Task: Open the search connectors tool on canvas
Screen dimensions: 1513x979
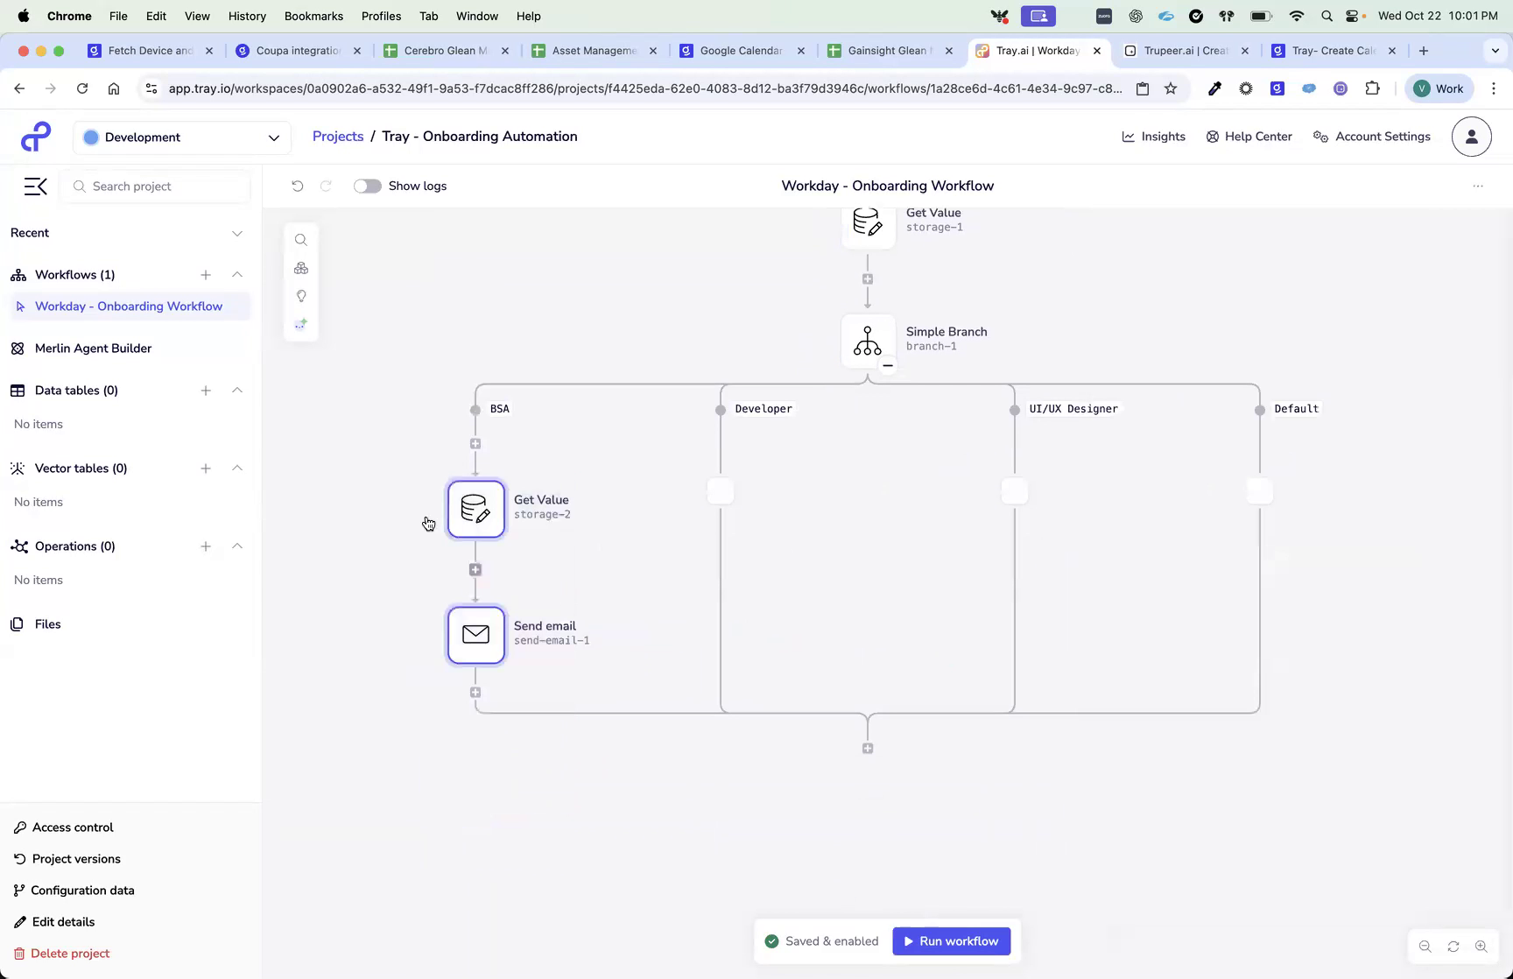Action: click(x=301, y=240)
